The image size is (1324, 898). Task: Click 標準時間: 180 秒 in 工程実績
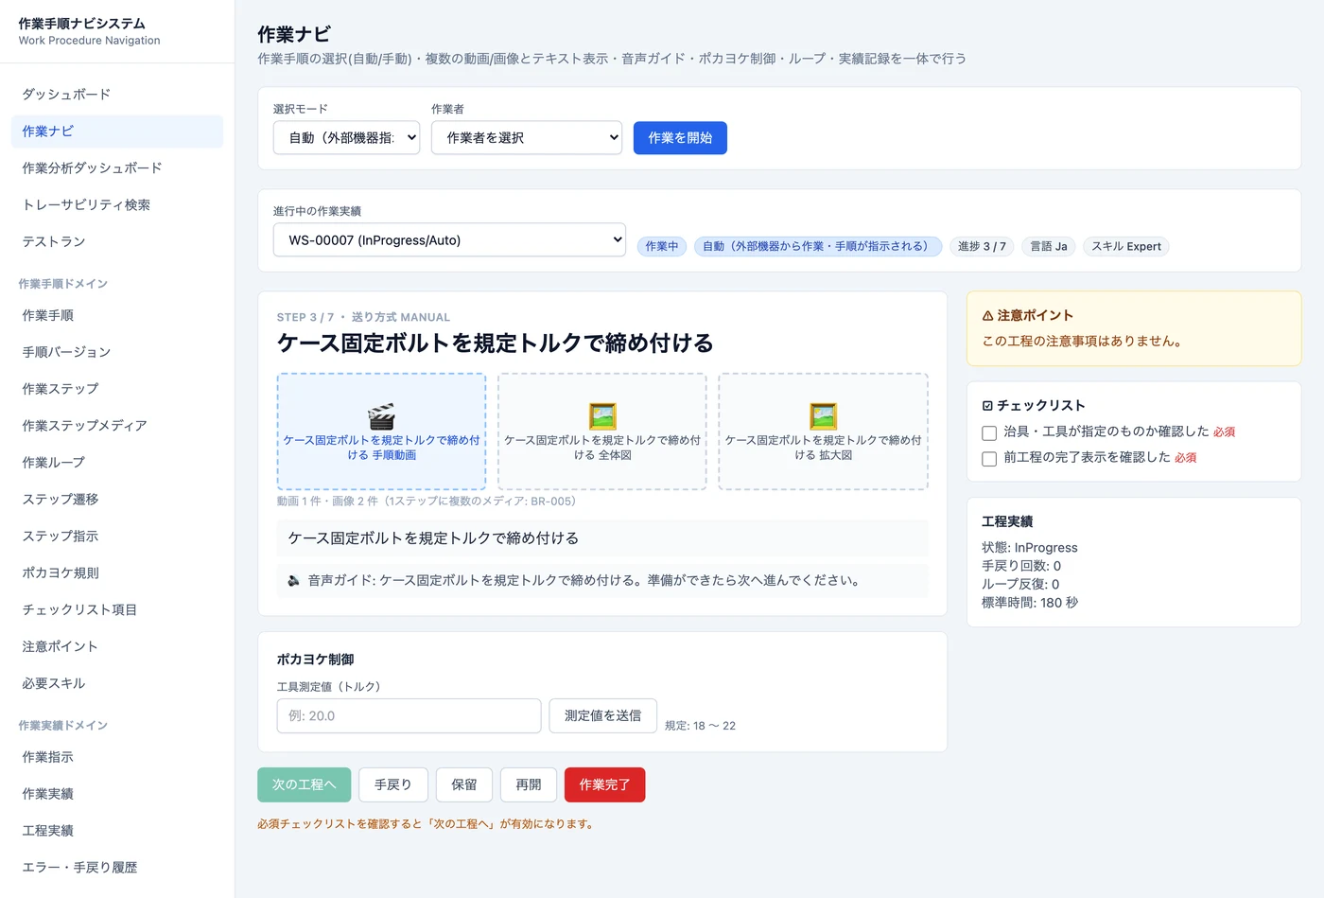[1030, 603]
